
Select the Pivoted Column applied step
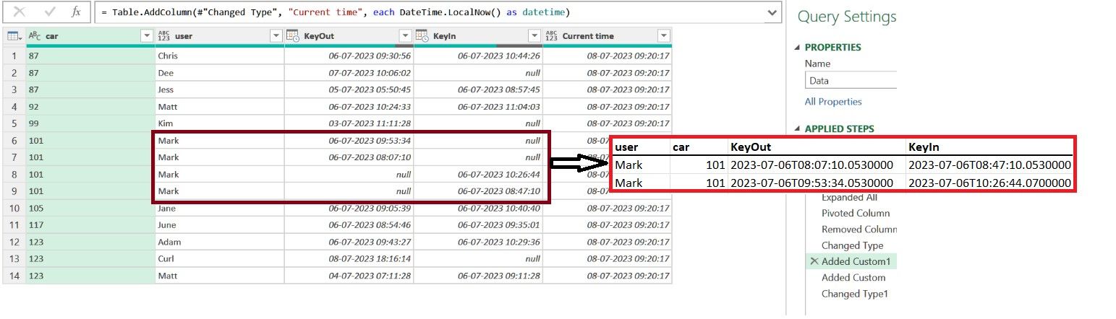[856, 214]
